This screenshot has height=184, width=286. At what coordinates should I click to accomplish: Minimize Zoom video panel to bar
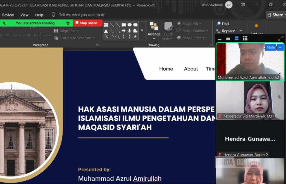220,39
